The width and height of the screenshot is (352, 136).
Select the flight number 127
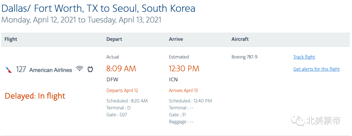pos(21,69)
